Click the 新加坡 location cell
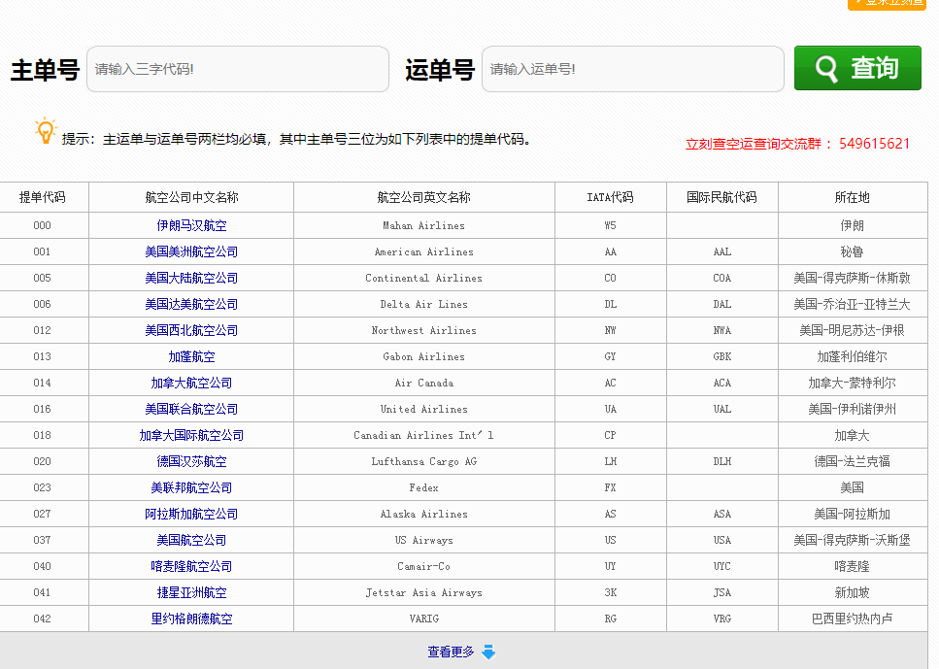The height and width of the screenshot is (669, 939). tap(853, 593)
